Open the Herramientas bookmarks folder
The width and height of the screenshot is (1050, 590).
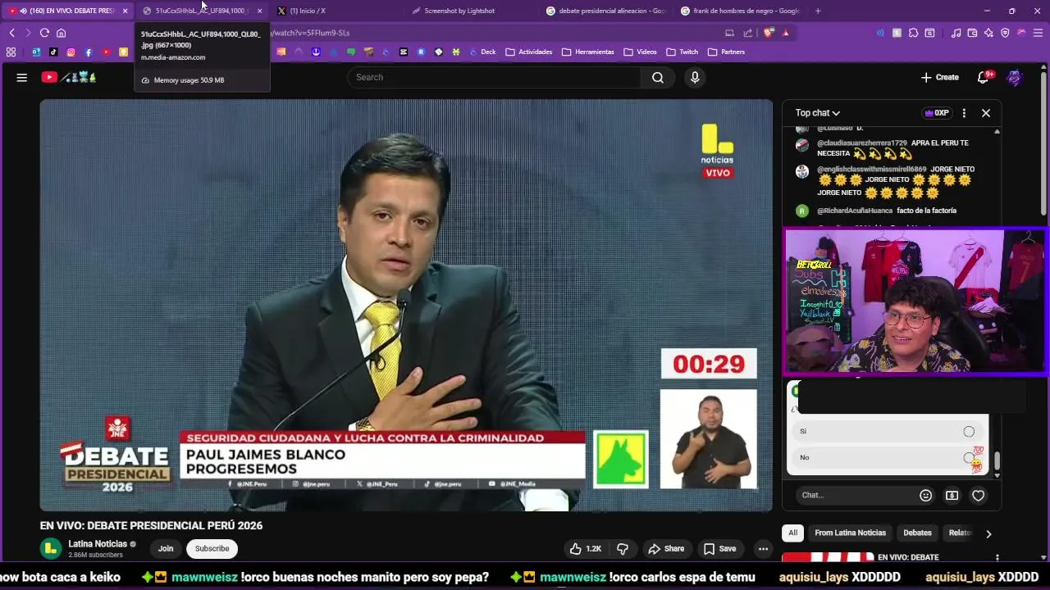point(588,52)
